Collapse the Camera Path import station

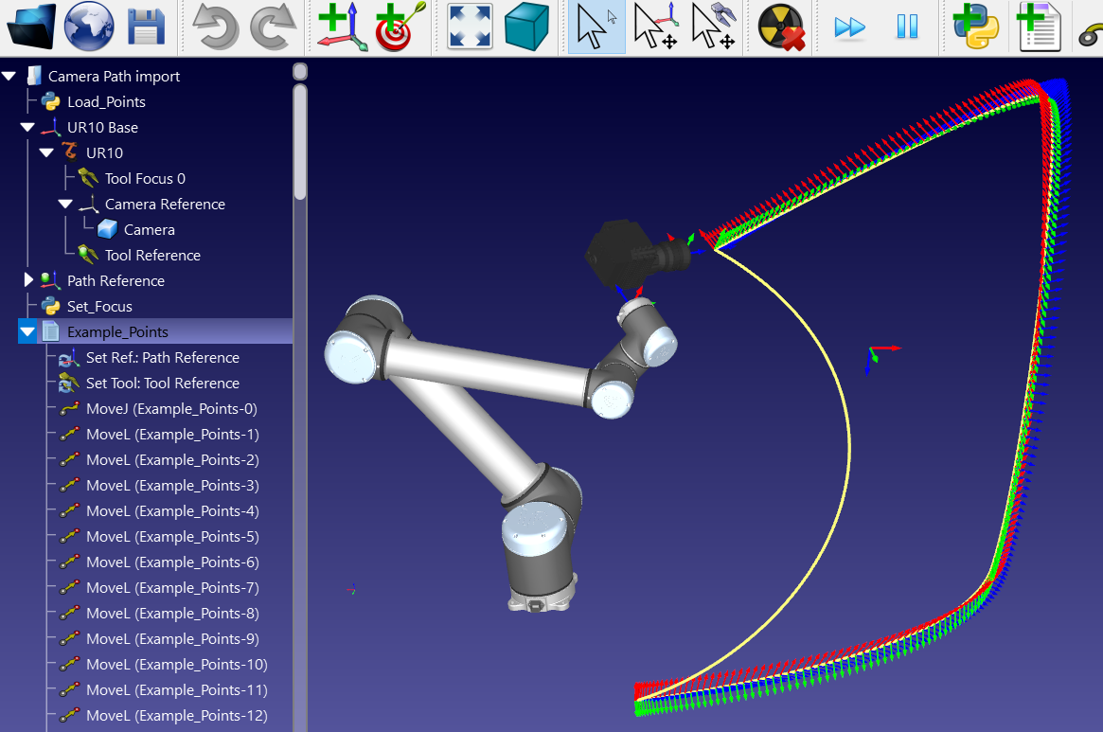9,76
